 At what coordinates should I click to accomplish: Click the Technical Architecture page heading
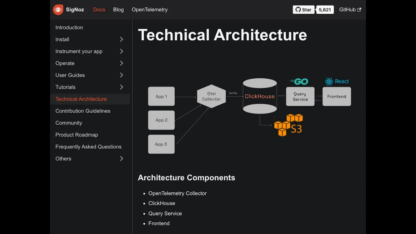coord(223,35)
